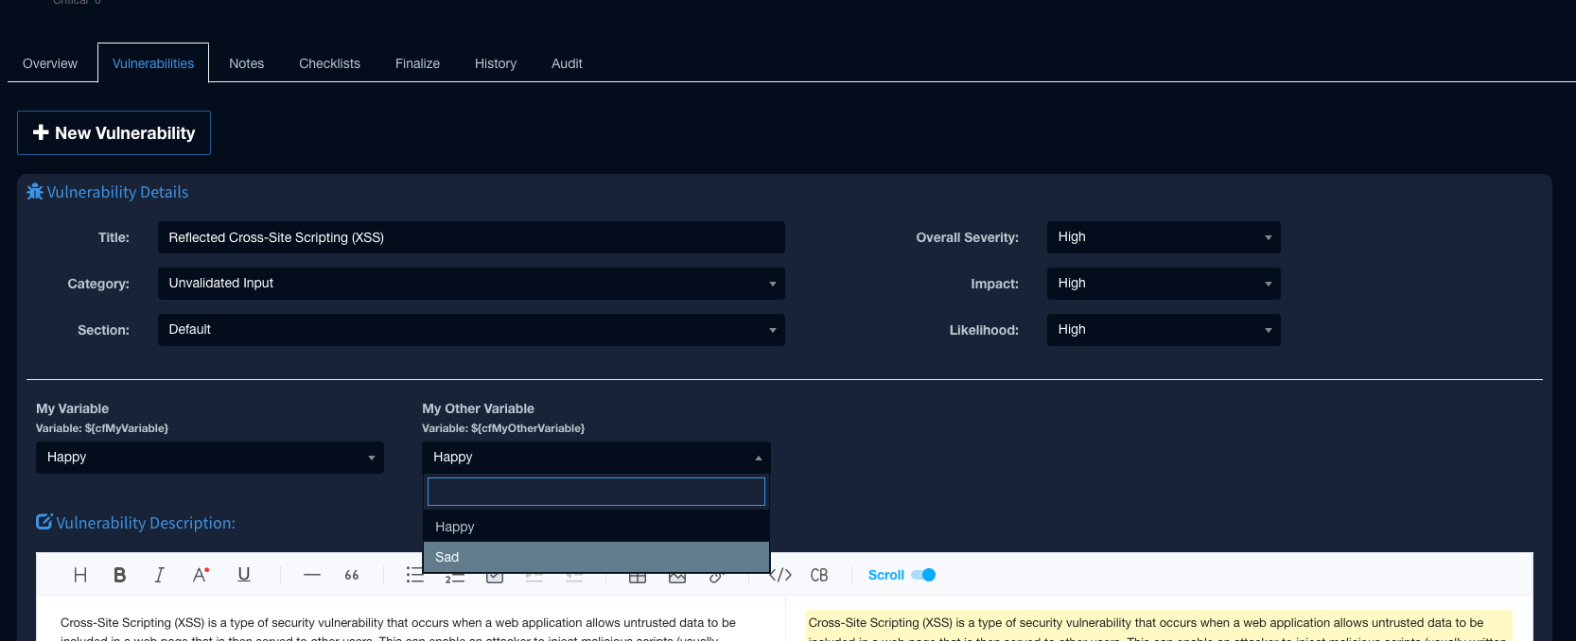
Task: Click the 'Vulnerability Details' heading
Action: pos(117,192)
